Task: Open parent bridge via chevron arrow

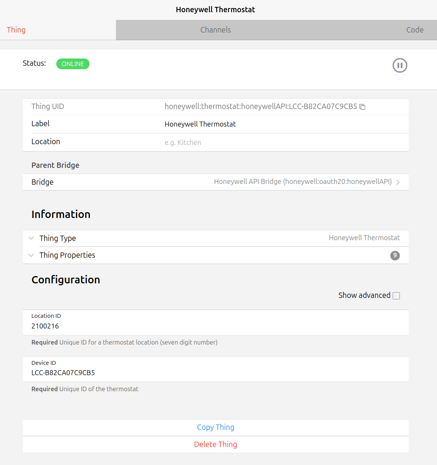Action: (x=398, y=182)
